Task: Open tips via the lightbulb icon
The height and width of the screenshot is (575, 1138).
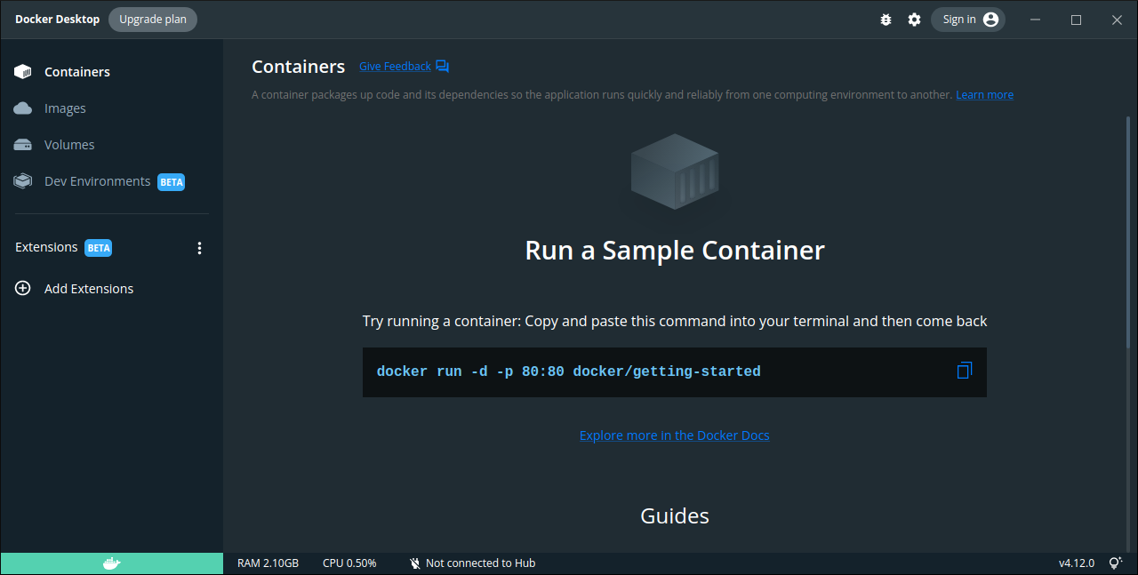Action: [x=1116, y=563]
